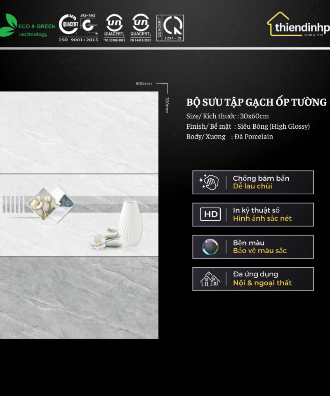Select the bottom gray marble tile
Image resolution: width=330 pixels, height=396 pixels.
pyautogui.click(x=78, y=297)
